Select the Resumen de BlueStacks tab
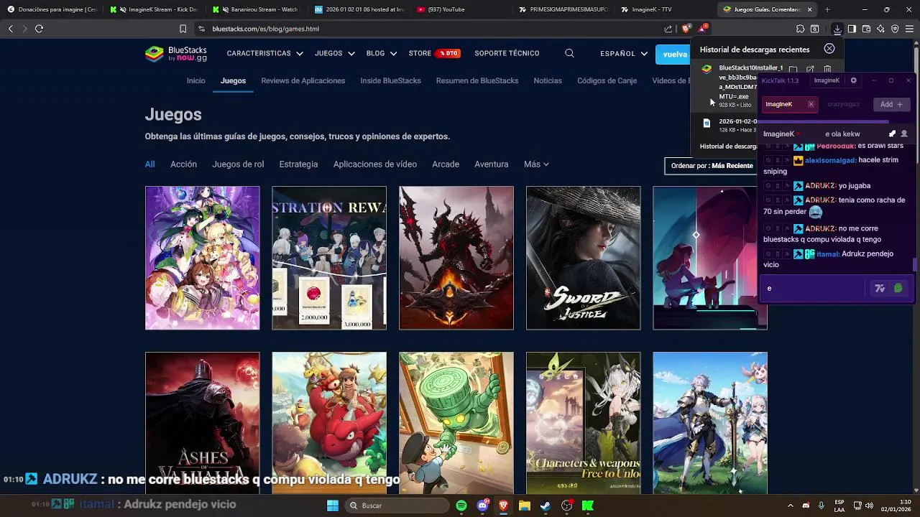 [477, 80]
